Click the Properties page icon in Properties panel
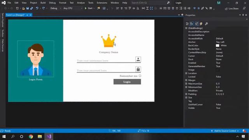 coord(197,24)
